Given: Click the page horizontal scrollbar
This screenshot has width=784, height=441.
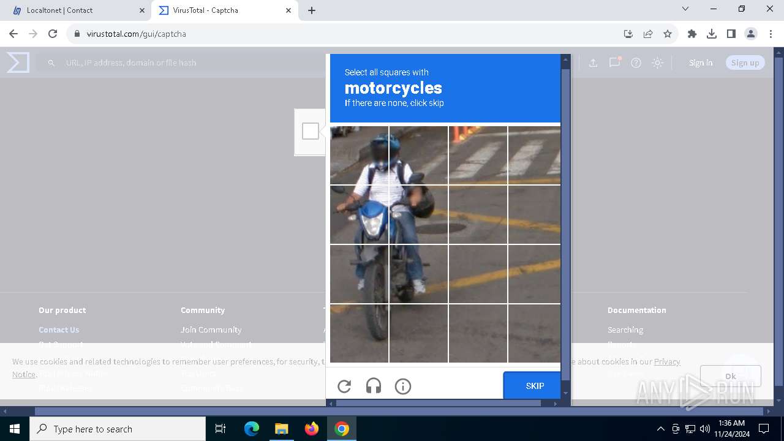Looking at the screenshot, I should coord(398,411).
